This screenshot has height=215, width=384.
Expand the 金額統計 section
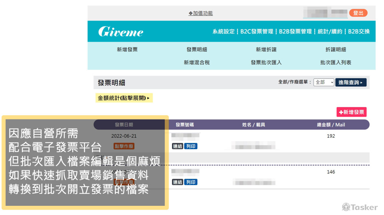(x=124, y=98)
